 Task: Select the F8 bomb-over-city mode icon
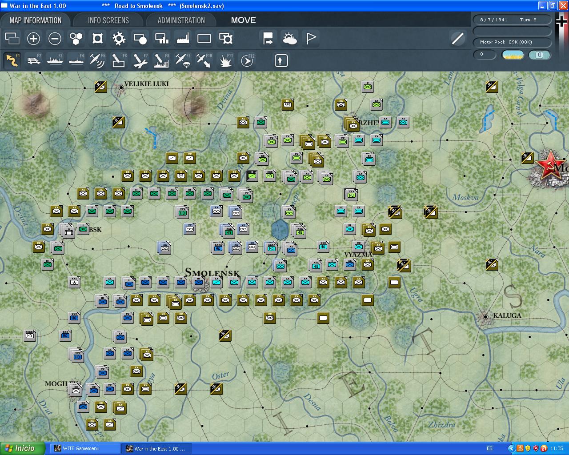click(x=161, y=60)
